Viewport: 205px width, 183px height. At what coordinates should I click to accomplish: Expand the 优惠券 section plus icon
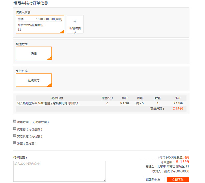pyautogui.click(x=15, y=128)
